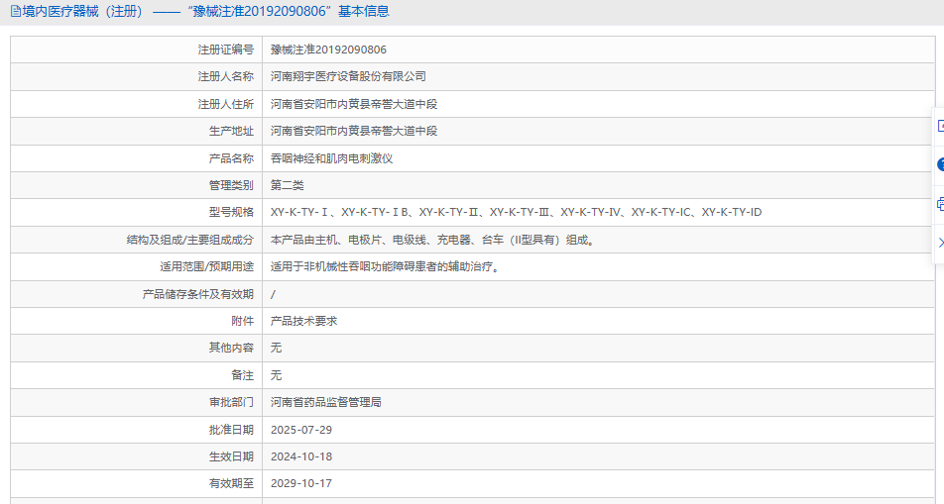Click the 注册证编号 row label
This screenshot has height=504, width=944.
[226, 50]
